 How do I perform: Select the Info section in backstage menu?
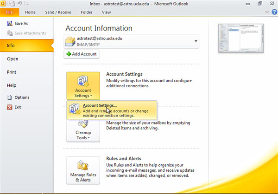(26, 45)
